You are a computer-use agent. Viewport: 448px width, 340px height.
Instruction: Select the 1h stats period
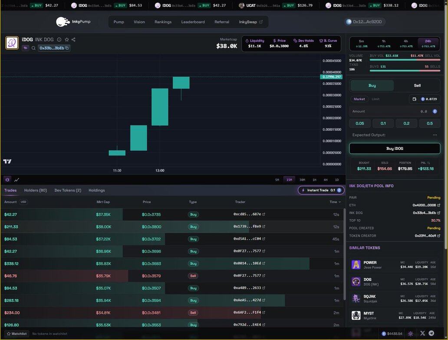(x=384, y=43)
